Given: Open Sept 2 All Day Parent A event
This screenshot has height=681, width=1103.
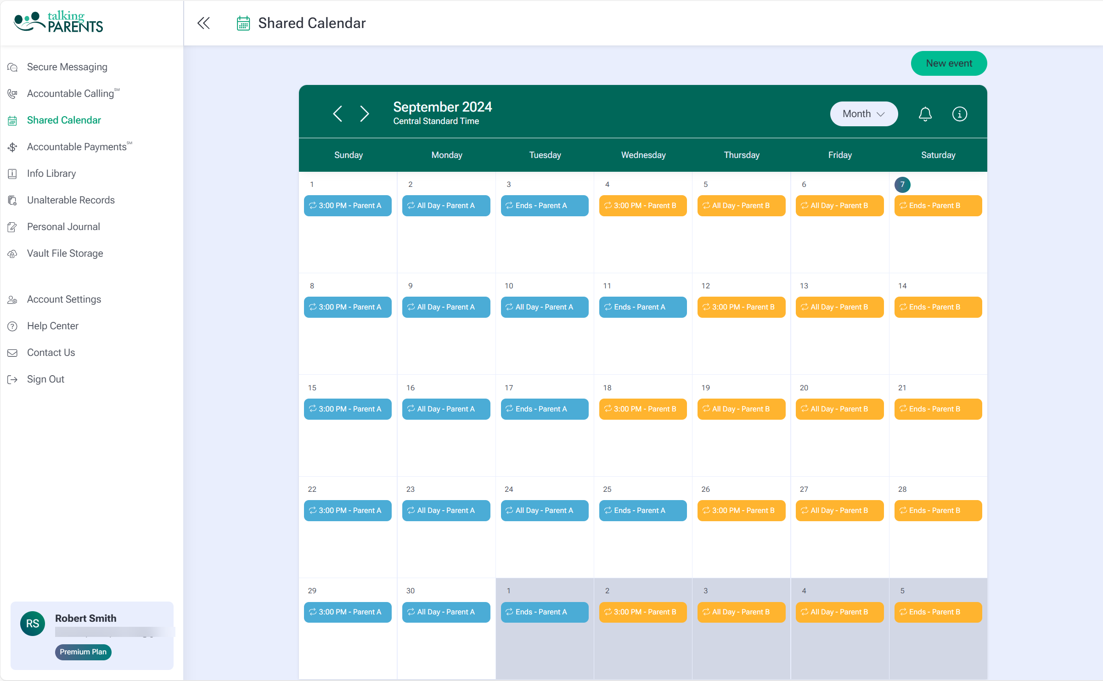Looking at the screenshot, I should coord(446,206).
